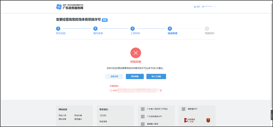This screenshot has height=127, width=273.
Task: Click the user avatar icon beside 您好
Action: tap(195, 7)
